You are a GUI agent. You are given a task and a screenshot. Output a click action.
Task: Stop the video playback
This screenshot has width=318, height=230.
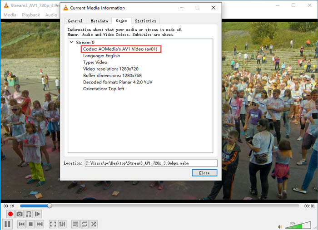coord(30,224)
